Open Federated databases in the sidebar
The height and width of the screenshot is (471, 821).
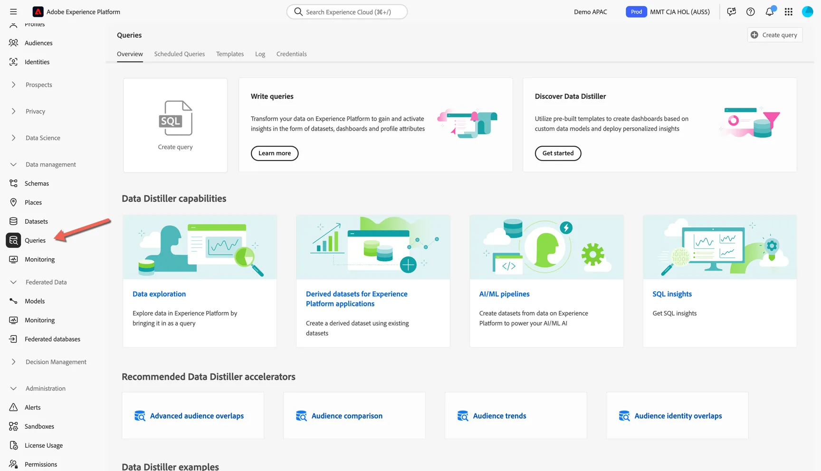(52, 339)
